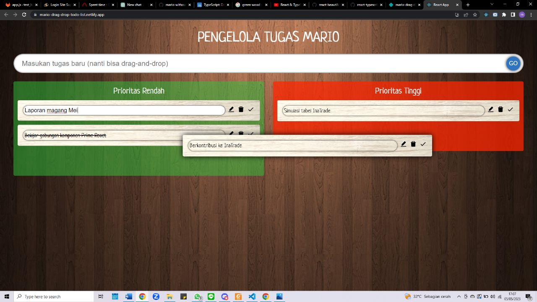537x302 pixels.
Task: Close the green wood tab
Action: (x=266, y=5)
